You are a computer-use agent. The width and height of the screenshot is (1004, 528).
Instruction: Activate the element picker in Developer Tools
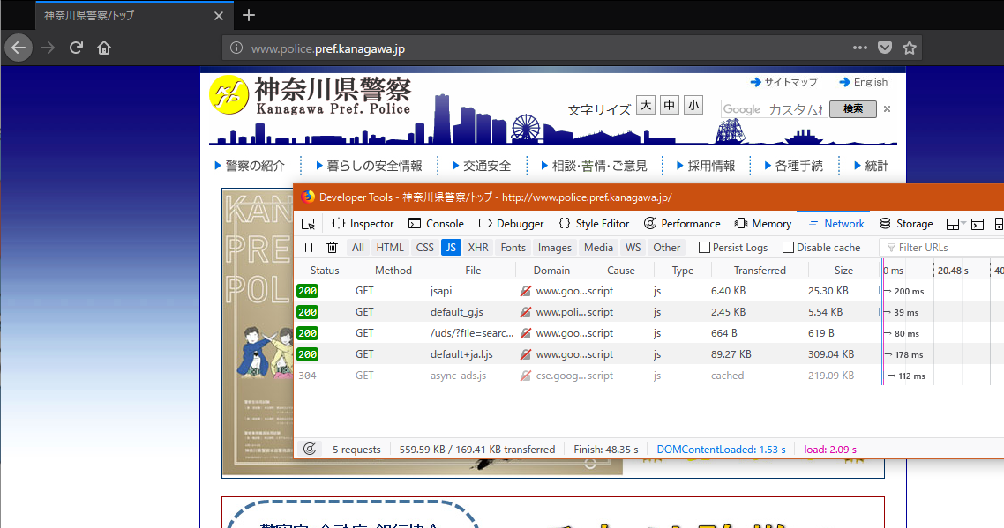pos(308,224)
